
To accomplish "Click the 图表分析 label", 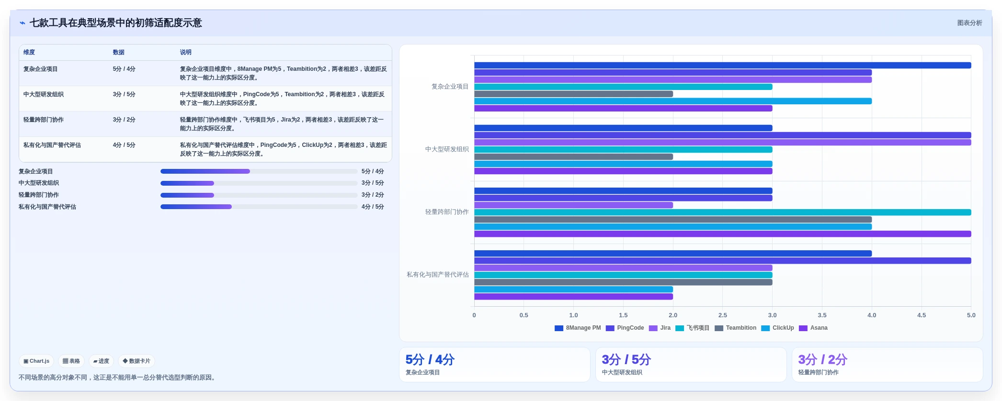I will pos(969,23).
